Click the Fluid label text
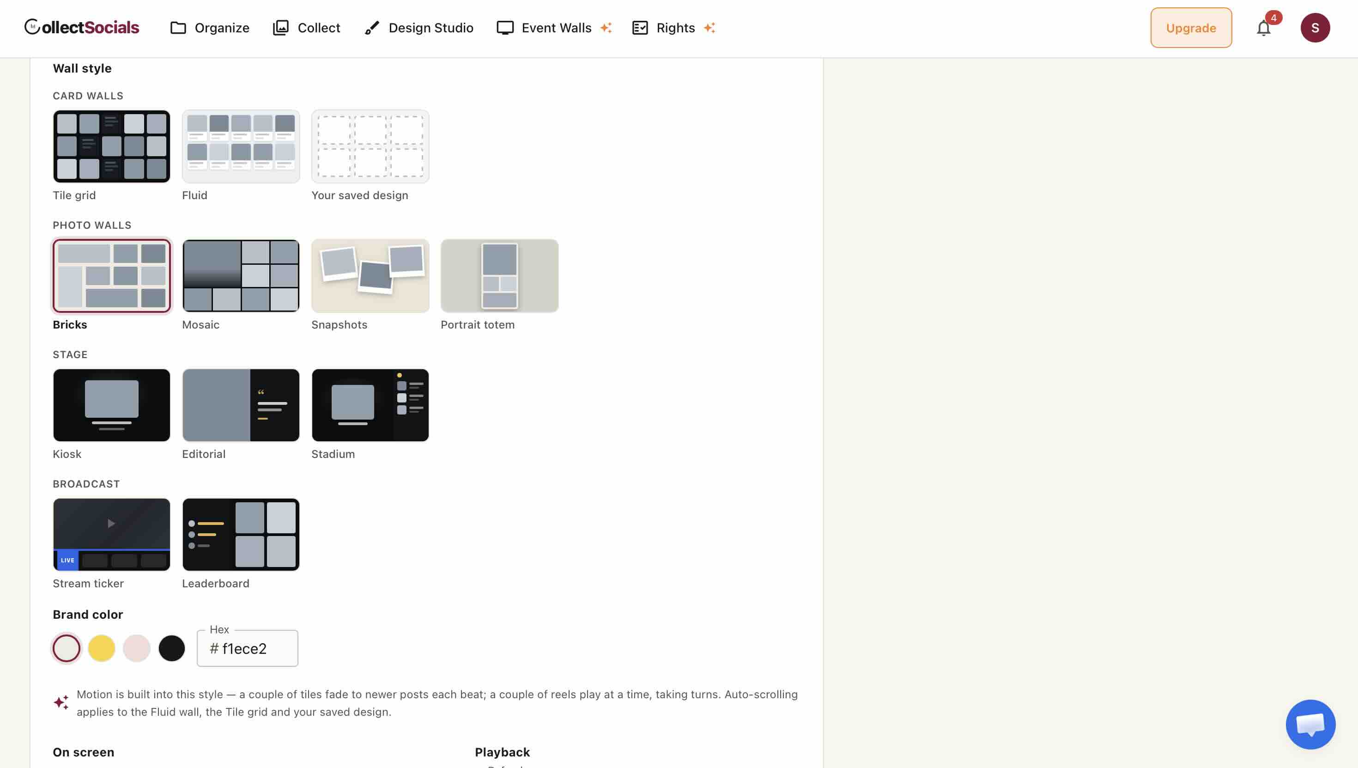This screenshot has height=768, width=1358. pyautogui.click(x=194, y=195)
